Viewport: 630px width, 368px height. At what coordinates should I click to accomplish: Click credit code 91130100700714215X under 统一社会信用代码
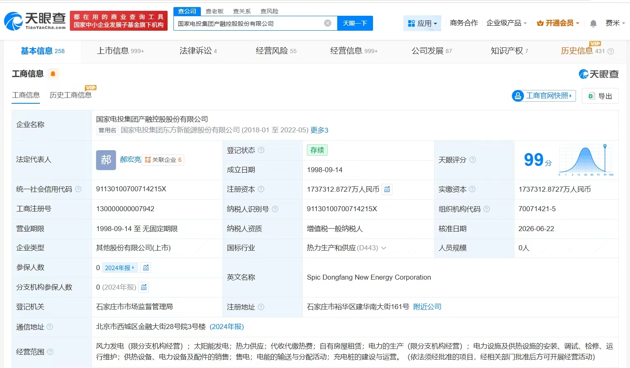(131, 189)
